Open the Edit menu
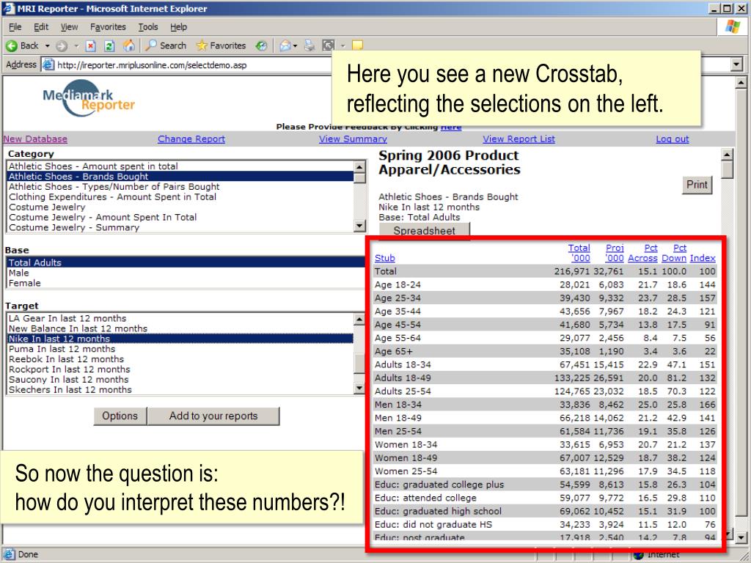Viewport: 751px width, 563px height. [41, 27]
